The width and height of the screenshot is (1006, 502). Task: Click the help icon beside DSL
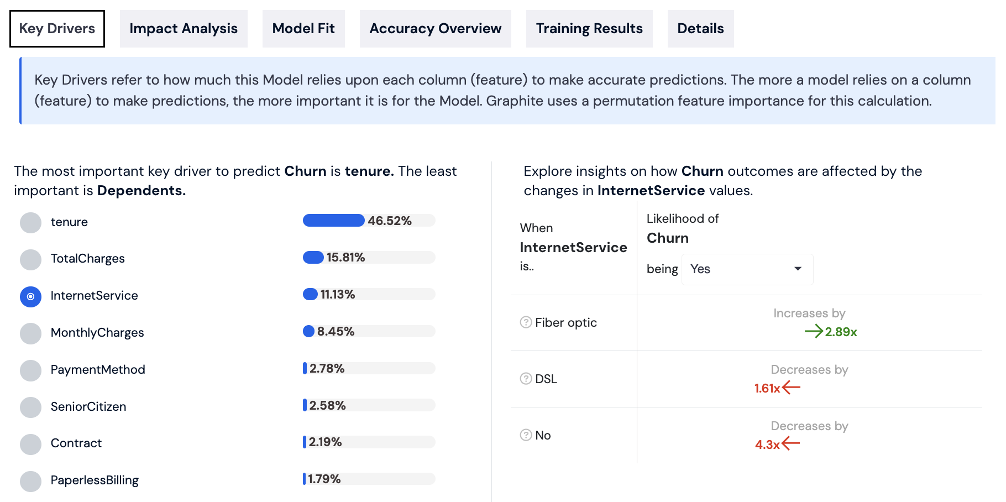tap(526, 379)
